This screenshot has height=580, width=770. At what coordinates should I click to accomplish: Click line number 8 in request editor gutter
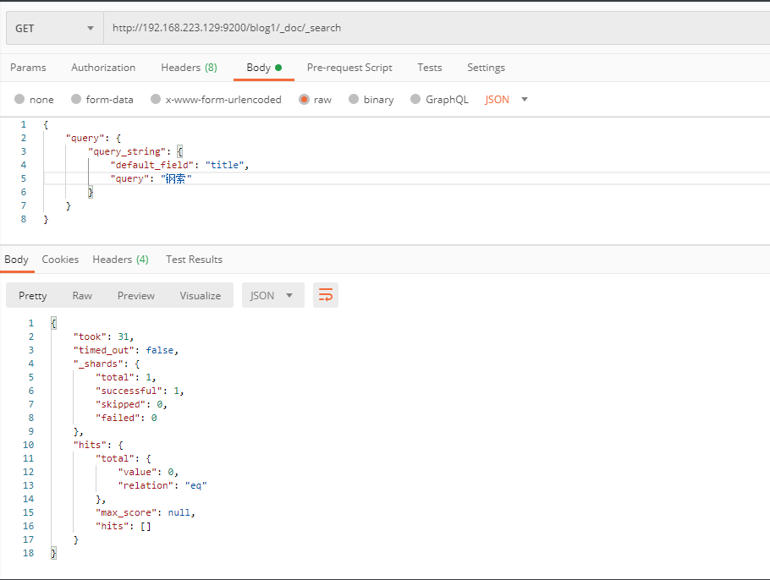[24, 219]
